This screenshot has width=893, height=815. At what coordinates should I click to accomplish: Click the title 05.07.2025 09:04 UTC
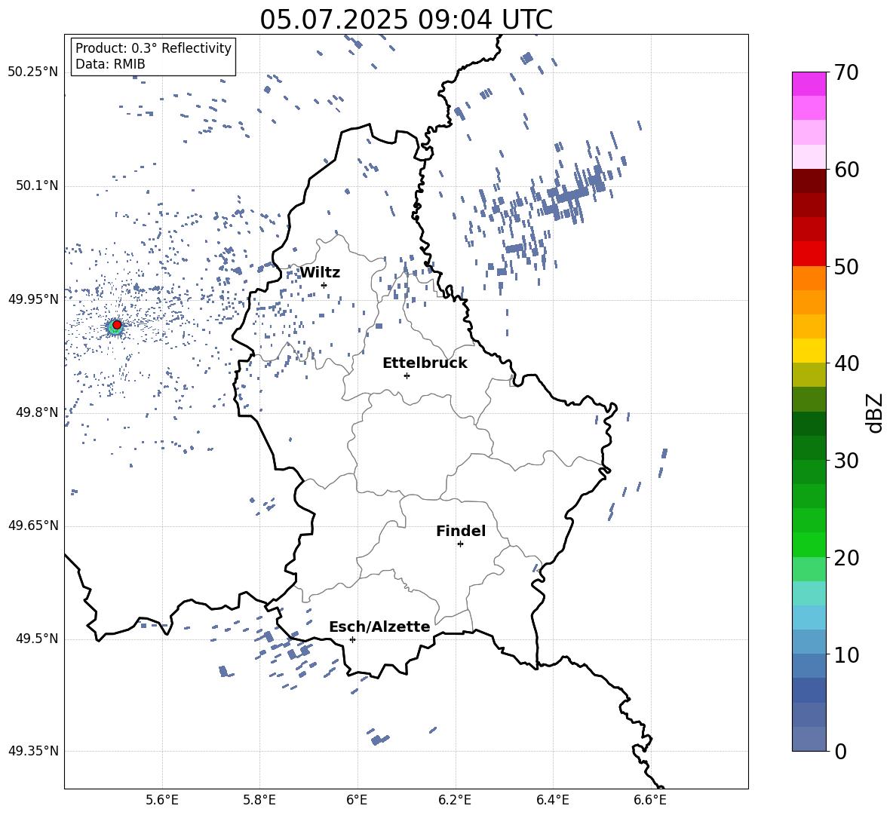(x=406, y=20)
